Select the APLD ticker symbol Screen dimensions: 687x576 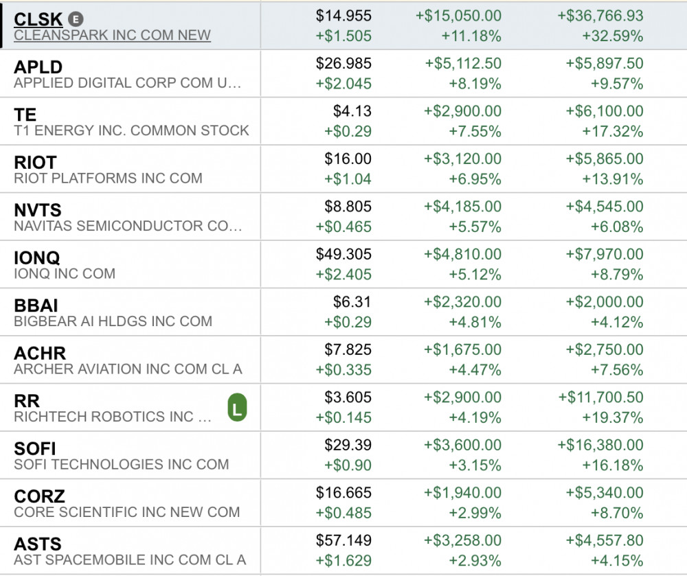click(38, 67)
